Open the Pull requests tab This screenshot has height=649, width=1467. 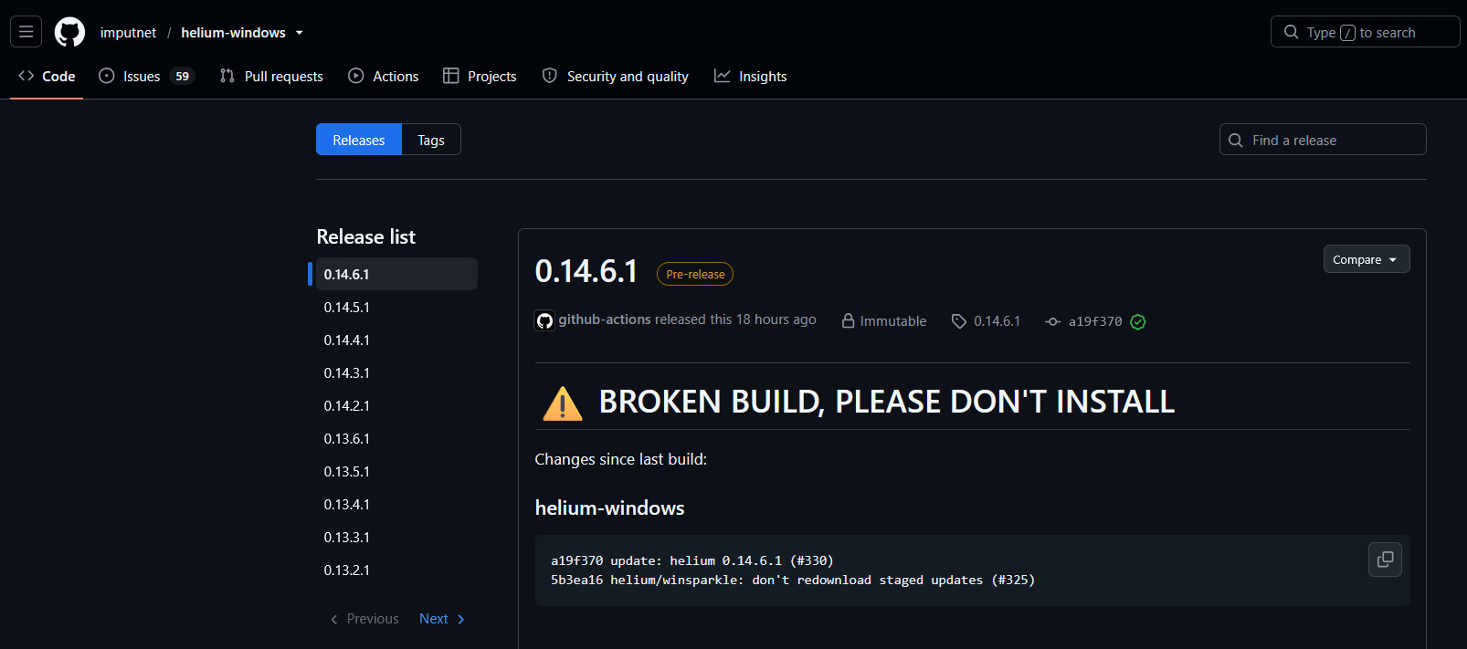pyautogui.click(x=271, y=76)
